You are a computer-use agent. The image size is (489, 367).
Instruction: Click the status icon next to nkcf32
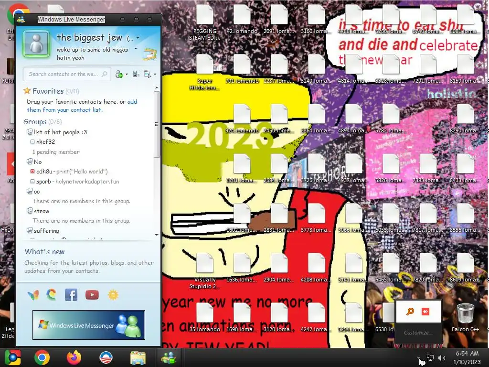[x=32, y=141]
